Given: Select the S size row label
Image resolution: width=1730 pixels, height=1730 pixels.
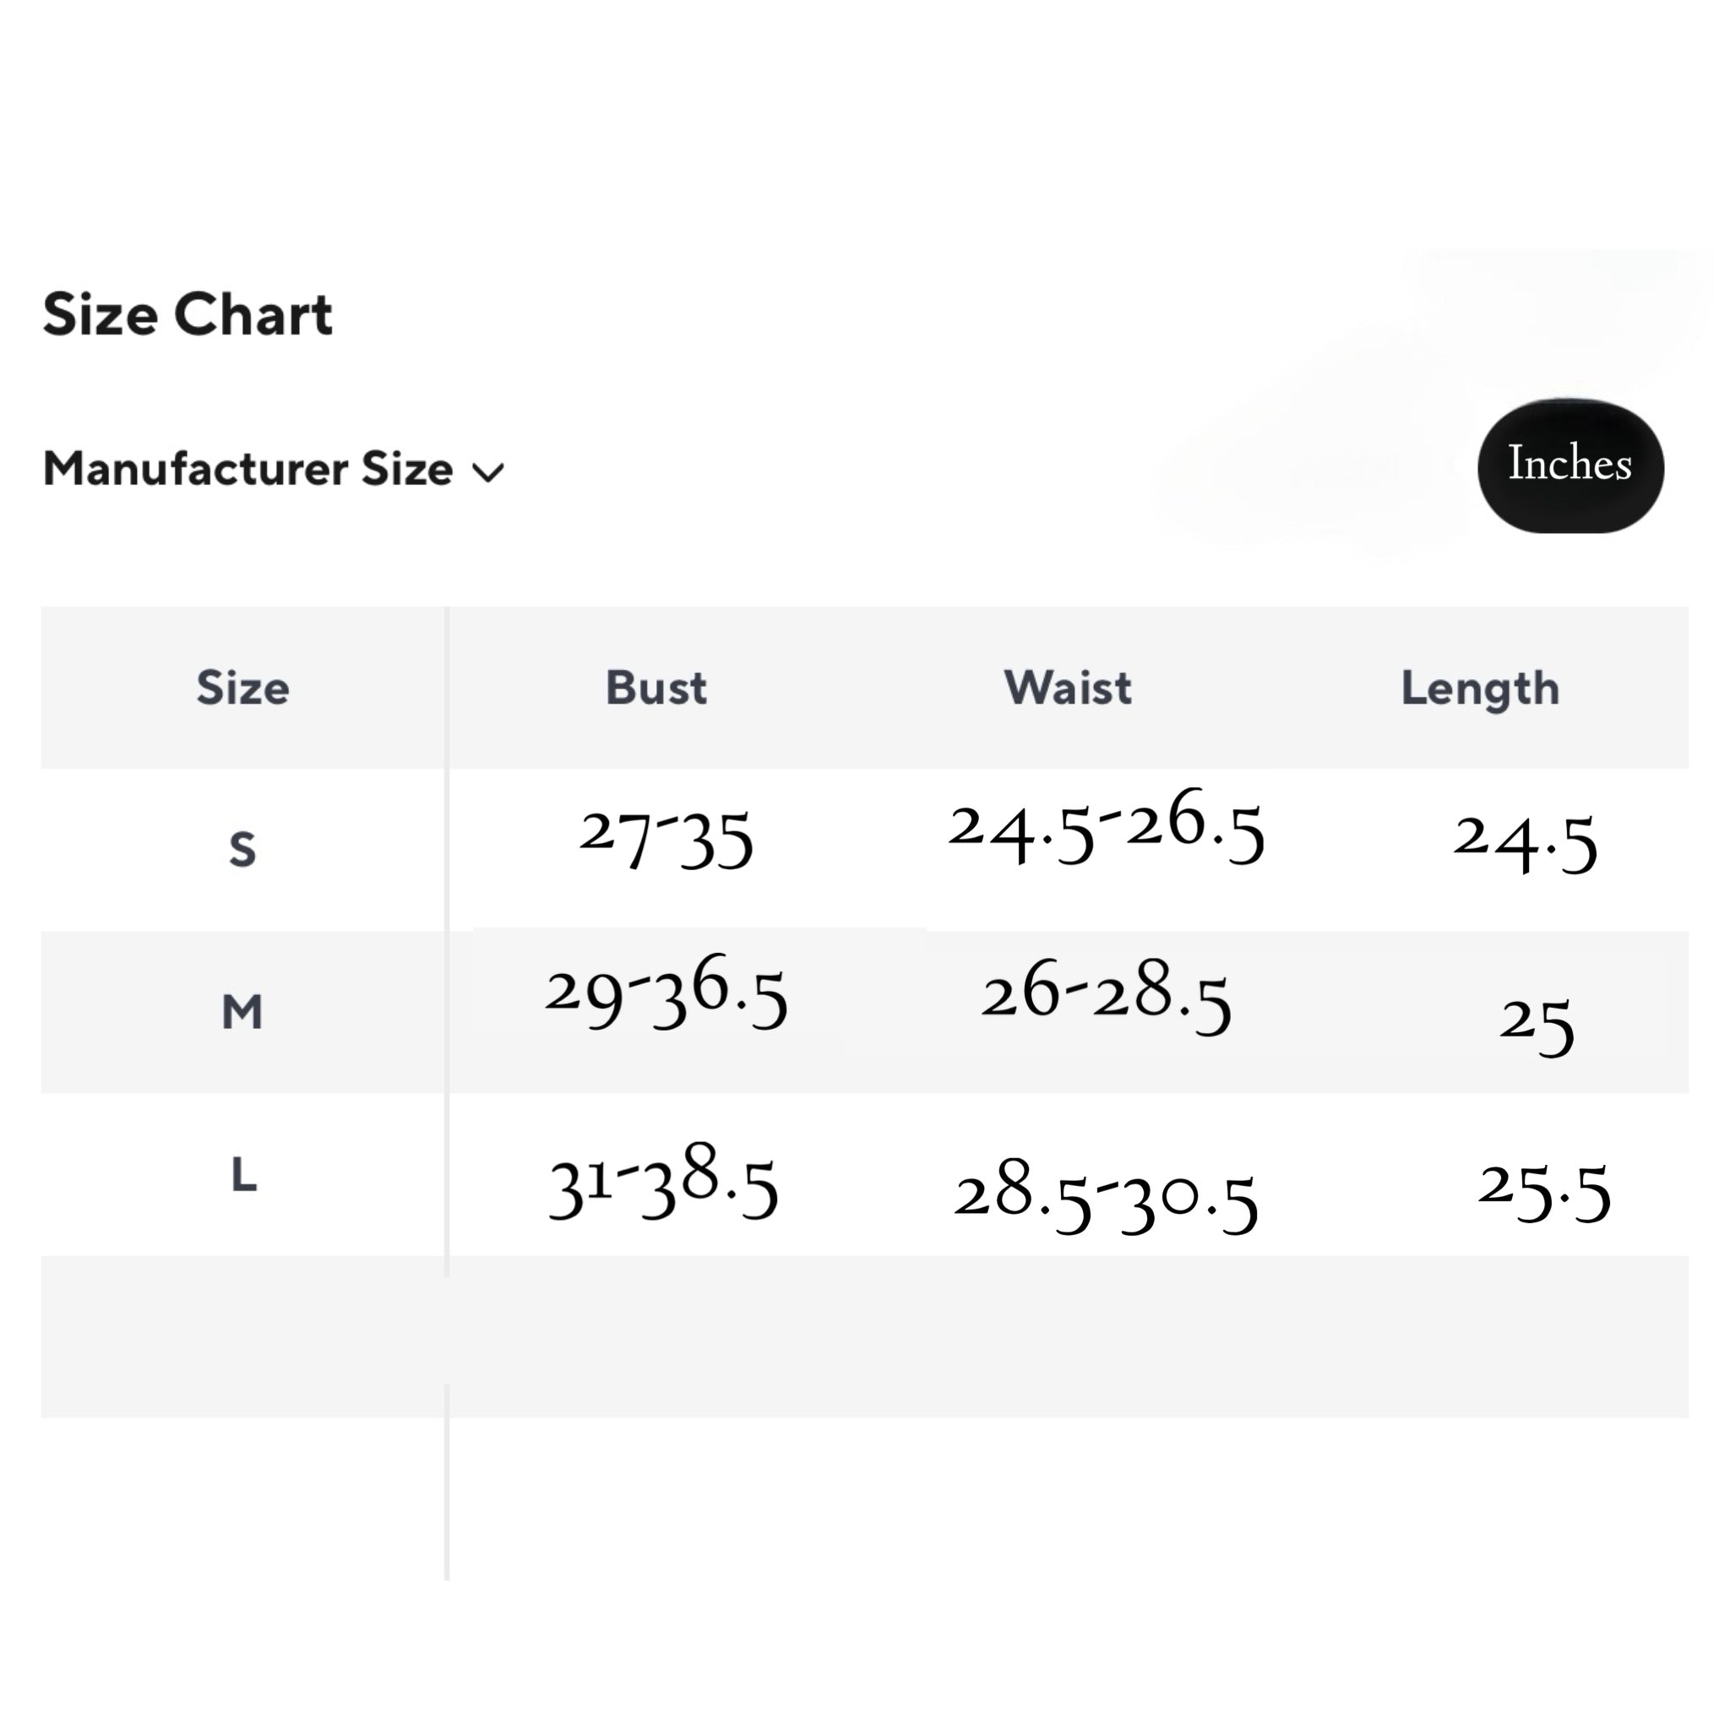Looking at the screenshot, I should 242,849.
